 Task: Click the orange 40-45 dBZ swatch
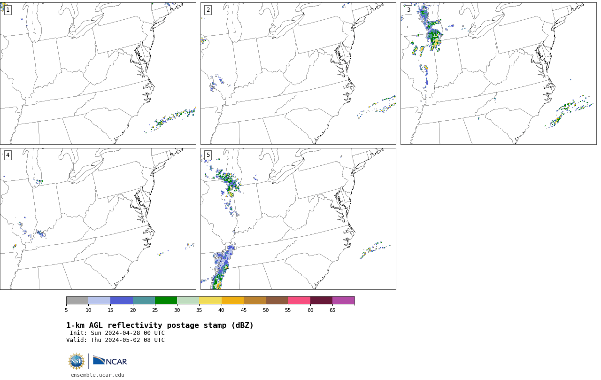(232, 301)
